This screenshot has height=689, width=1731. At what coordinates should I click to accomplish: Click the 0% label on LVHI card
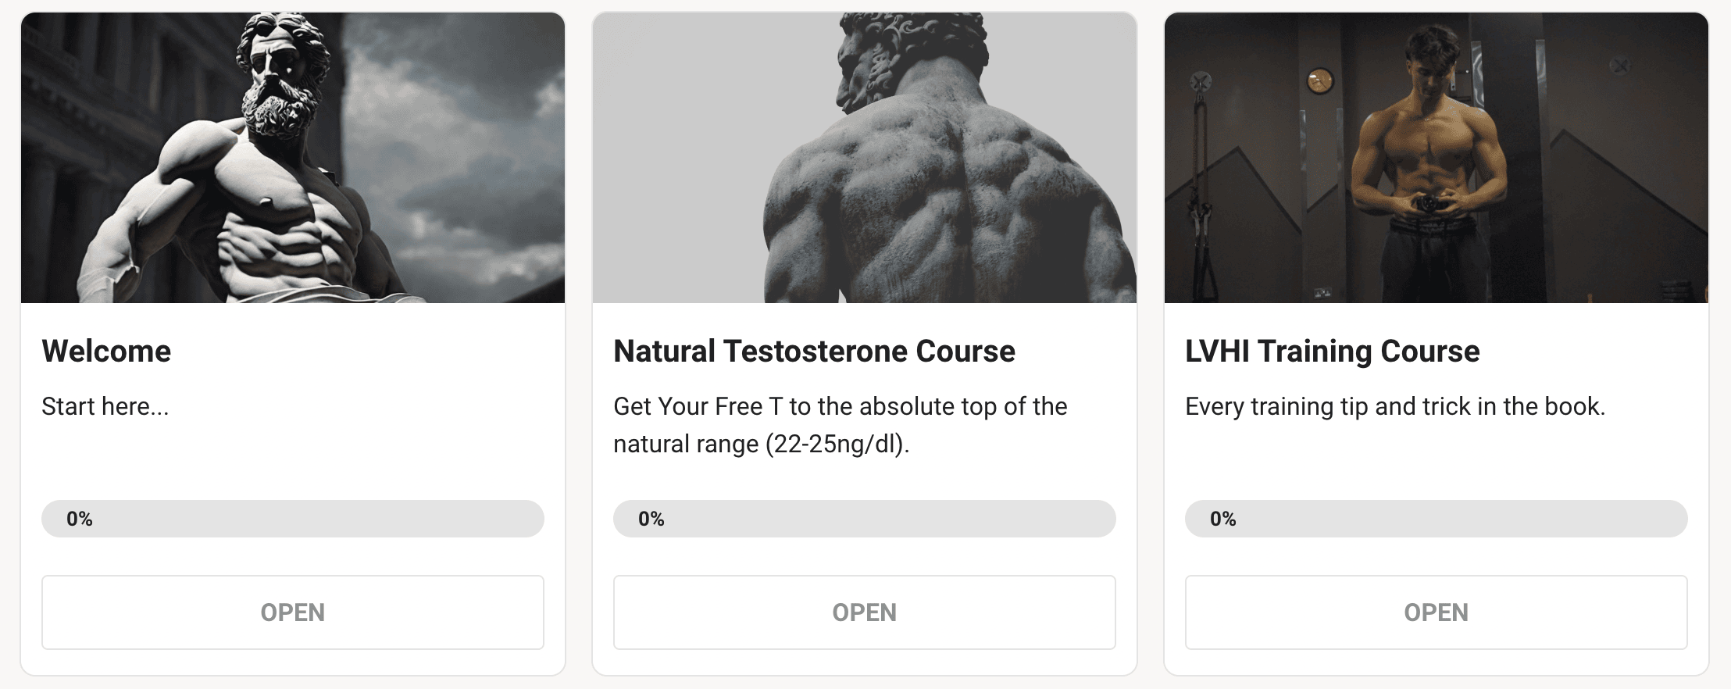[1223, 519]
